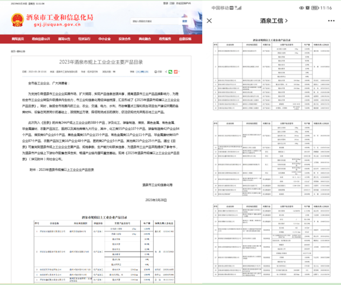Screen dimensions: 341x285
Task: Set font size to large [大]
Action: 138,72
